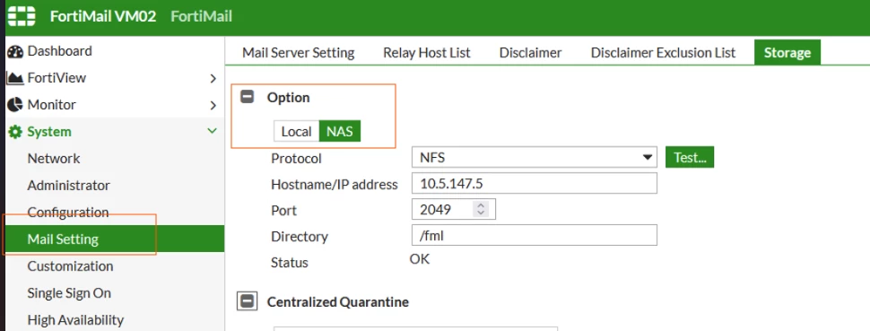Expand the Monitor submenu arrow
Image resolution: width=870 pixels, height=331 pixels.
pyautogui.click(x=213, y=106)
